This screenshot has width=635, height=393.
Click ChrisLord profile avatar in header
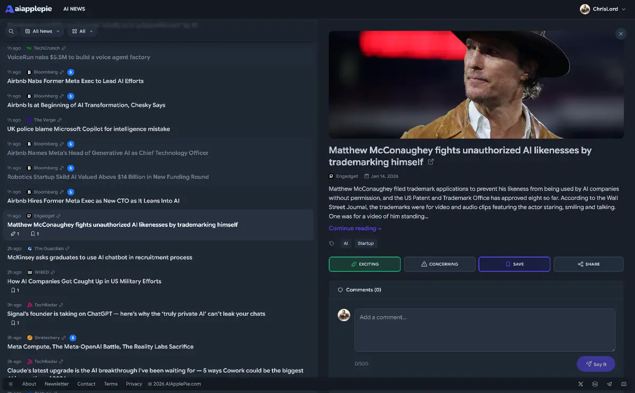pos(585,9)
